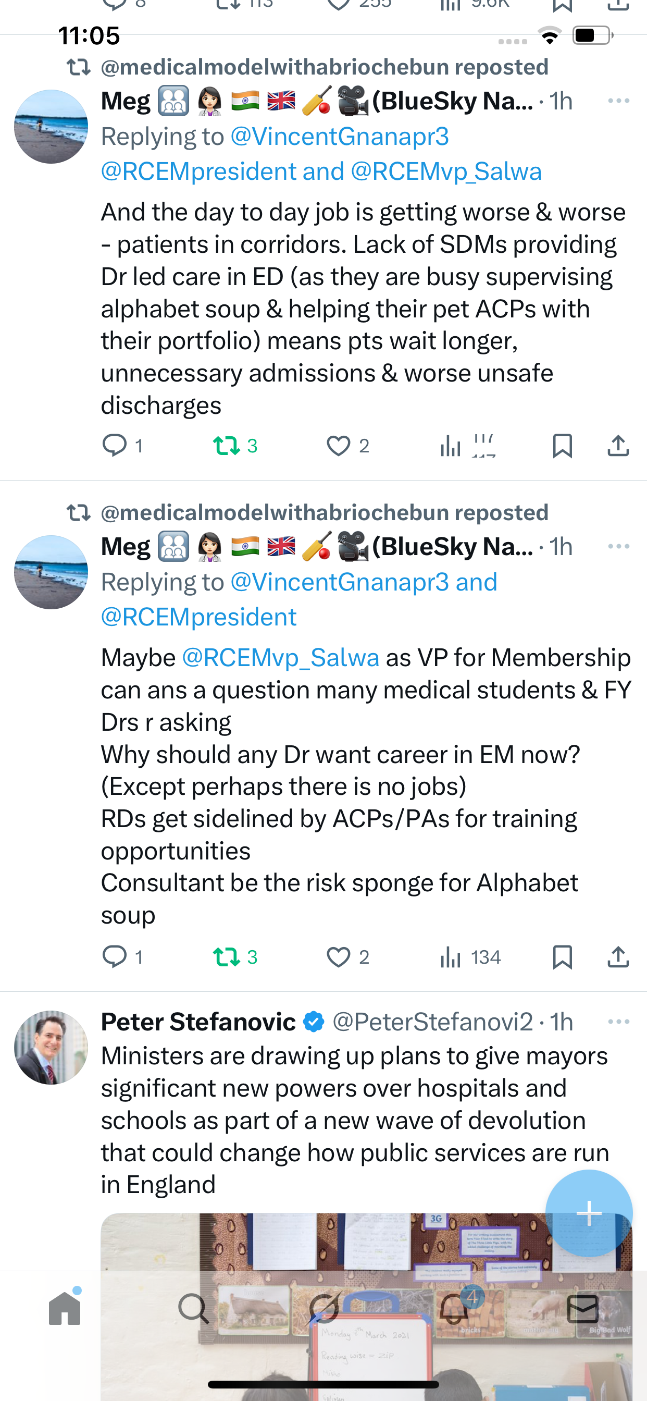Go to the Home tab
Screen dimensions: 647x1401
click(65, 1309)
